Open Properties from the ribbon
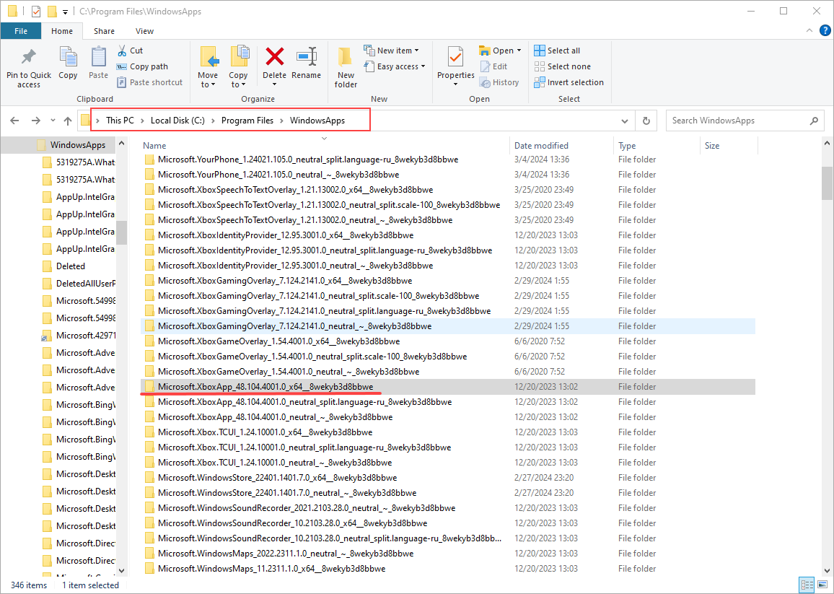 click(455, 58)
